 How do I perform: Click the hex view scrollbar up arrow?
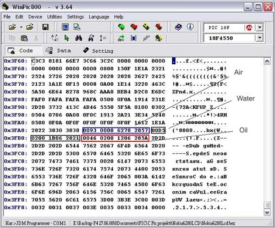(267, 61)
